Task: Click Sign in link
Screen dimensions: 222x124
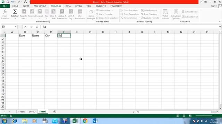Action: [x=214, y=6]
